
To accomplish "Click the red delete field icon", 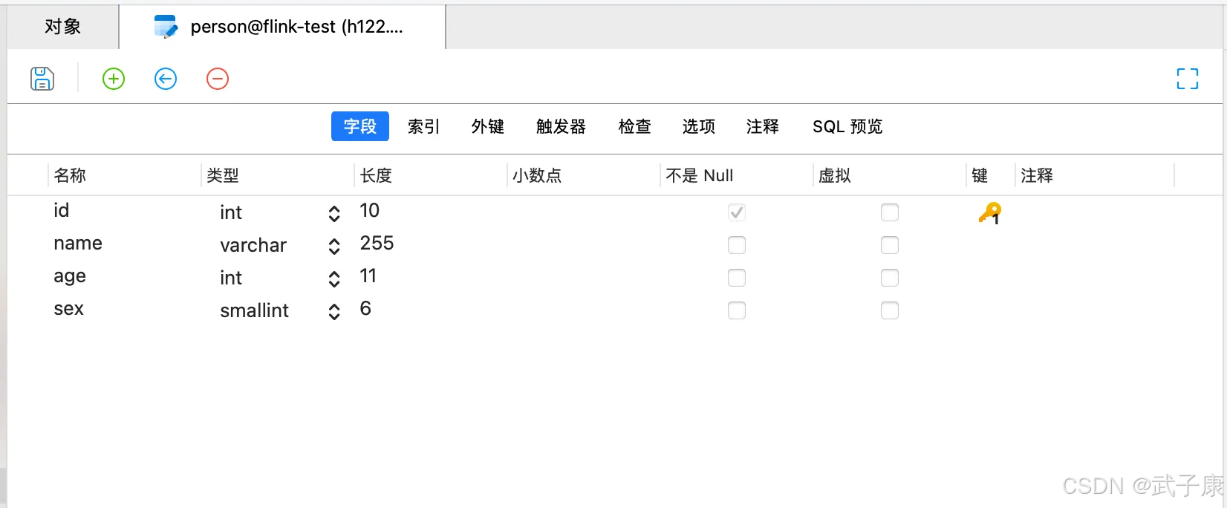I will point(218,79).
